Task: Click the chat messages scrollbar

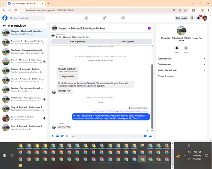Action: click(152, 96)
